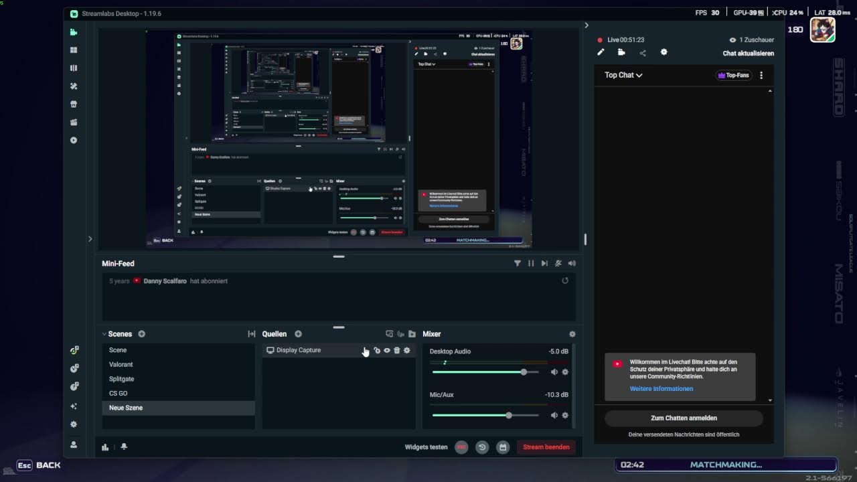
Task: Open the performance stats bar-chart icon
Action: coord(105,447)
